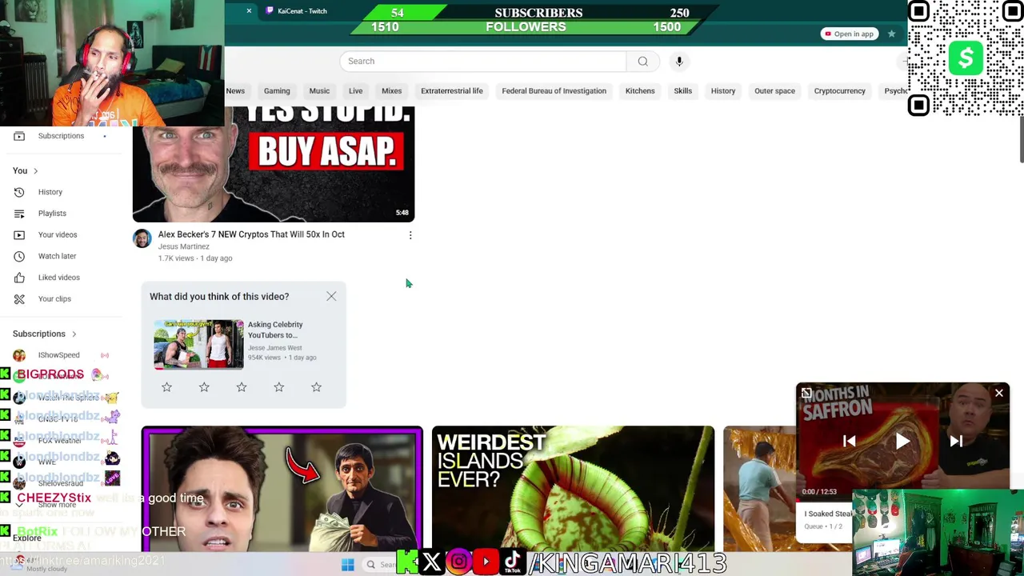The image size is (1024, 576).
Task: Open the purple-bordered money man thumbnail
Action: point(282,489)
